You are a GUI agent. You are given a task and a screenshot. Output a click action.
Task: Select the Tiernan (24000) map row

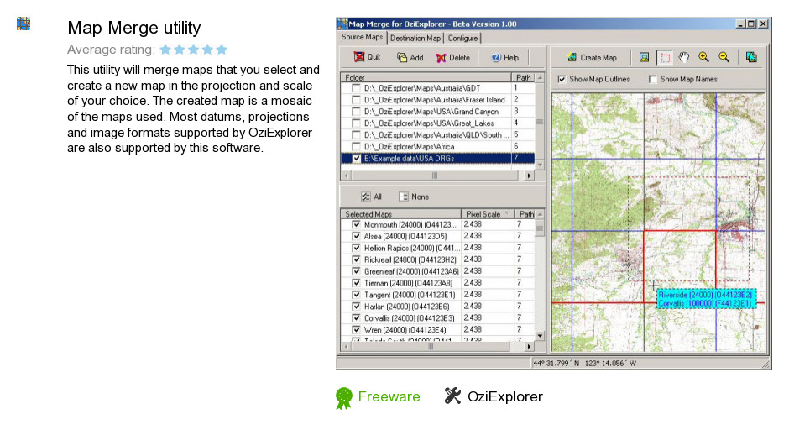437,283
